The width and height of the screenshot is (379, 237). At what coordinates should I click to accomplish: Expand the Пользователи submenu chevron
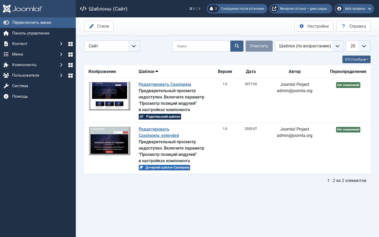tap(61, 75)
